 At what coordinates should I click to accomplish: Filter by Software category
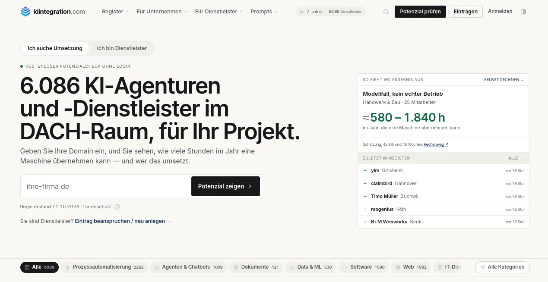click(363, 267)
